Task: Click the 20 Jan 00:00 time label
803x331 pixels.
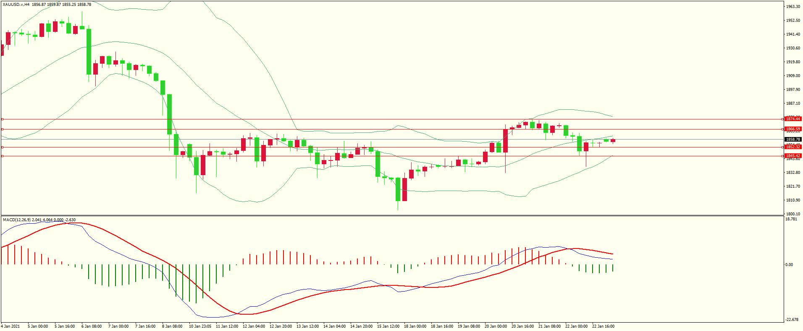Action: click(496, 326)
